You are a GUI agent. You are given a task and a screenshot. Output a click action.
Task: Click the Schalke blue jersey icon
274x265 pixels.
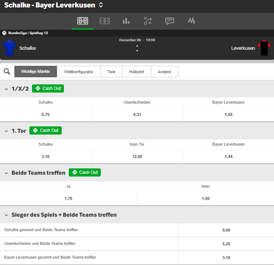[x=10, y=48]
